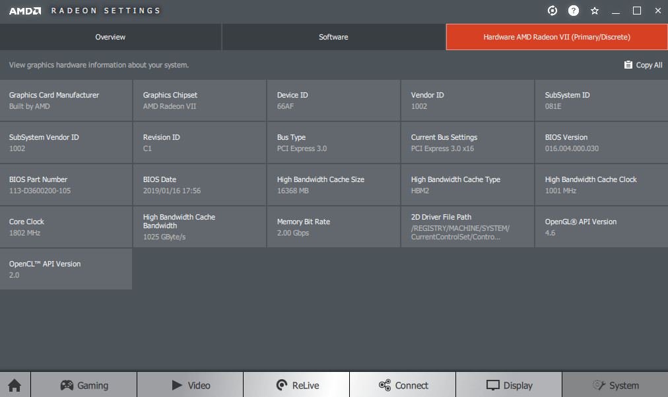Select the System section
This screenshot has width=668, height=397.
coord(615,385)
